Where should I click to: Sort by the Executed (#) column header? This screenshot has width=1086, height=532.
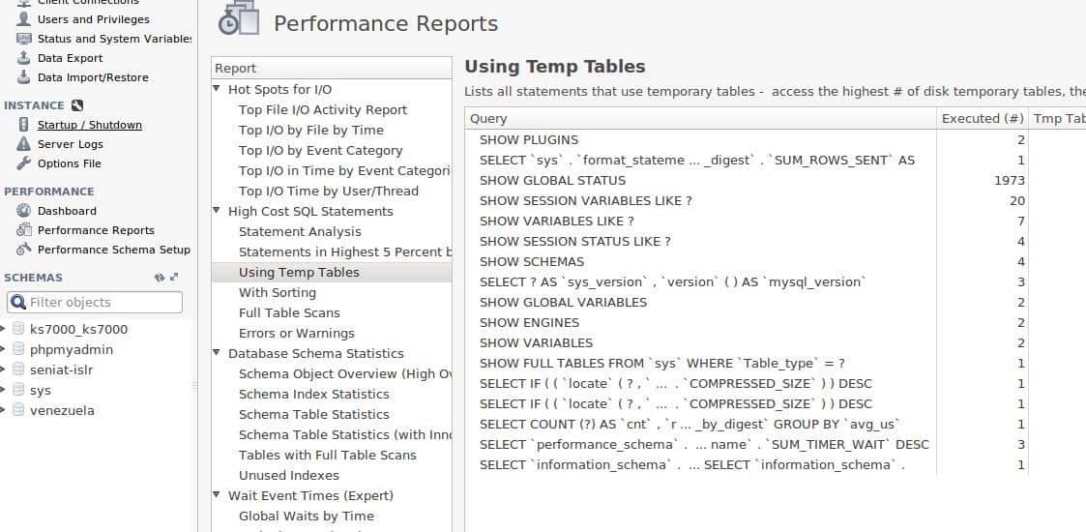(983, 118)
